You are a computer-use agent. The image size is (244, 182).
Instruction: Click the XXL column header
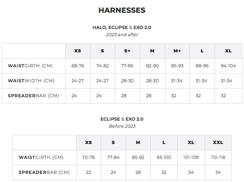pos(218,142)
